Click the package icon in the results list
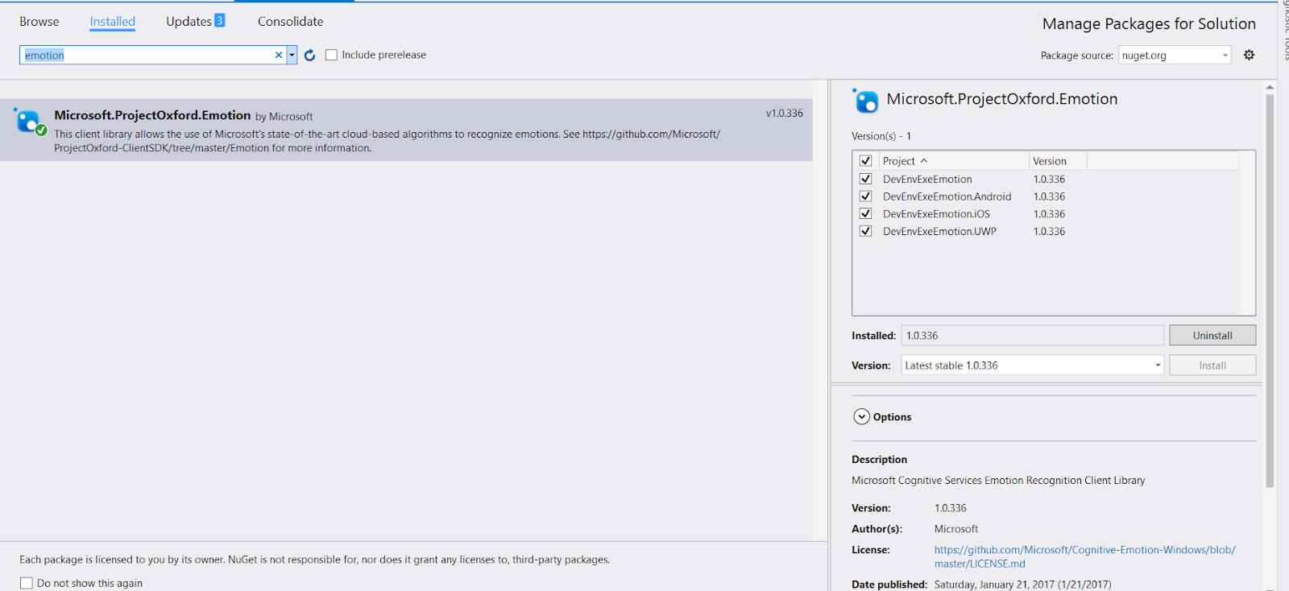The width and height of the screenshot is (1289, 591). point(30,122)
